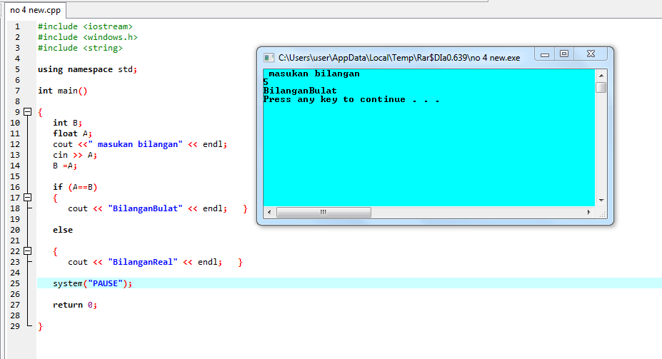Click the console vertical scrollbar thumb
This screenshot has width=662, height=359.
tap(601, 87)
